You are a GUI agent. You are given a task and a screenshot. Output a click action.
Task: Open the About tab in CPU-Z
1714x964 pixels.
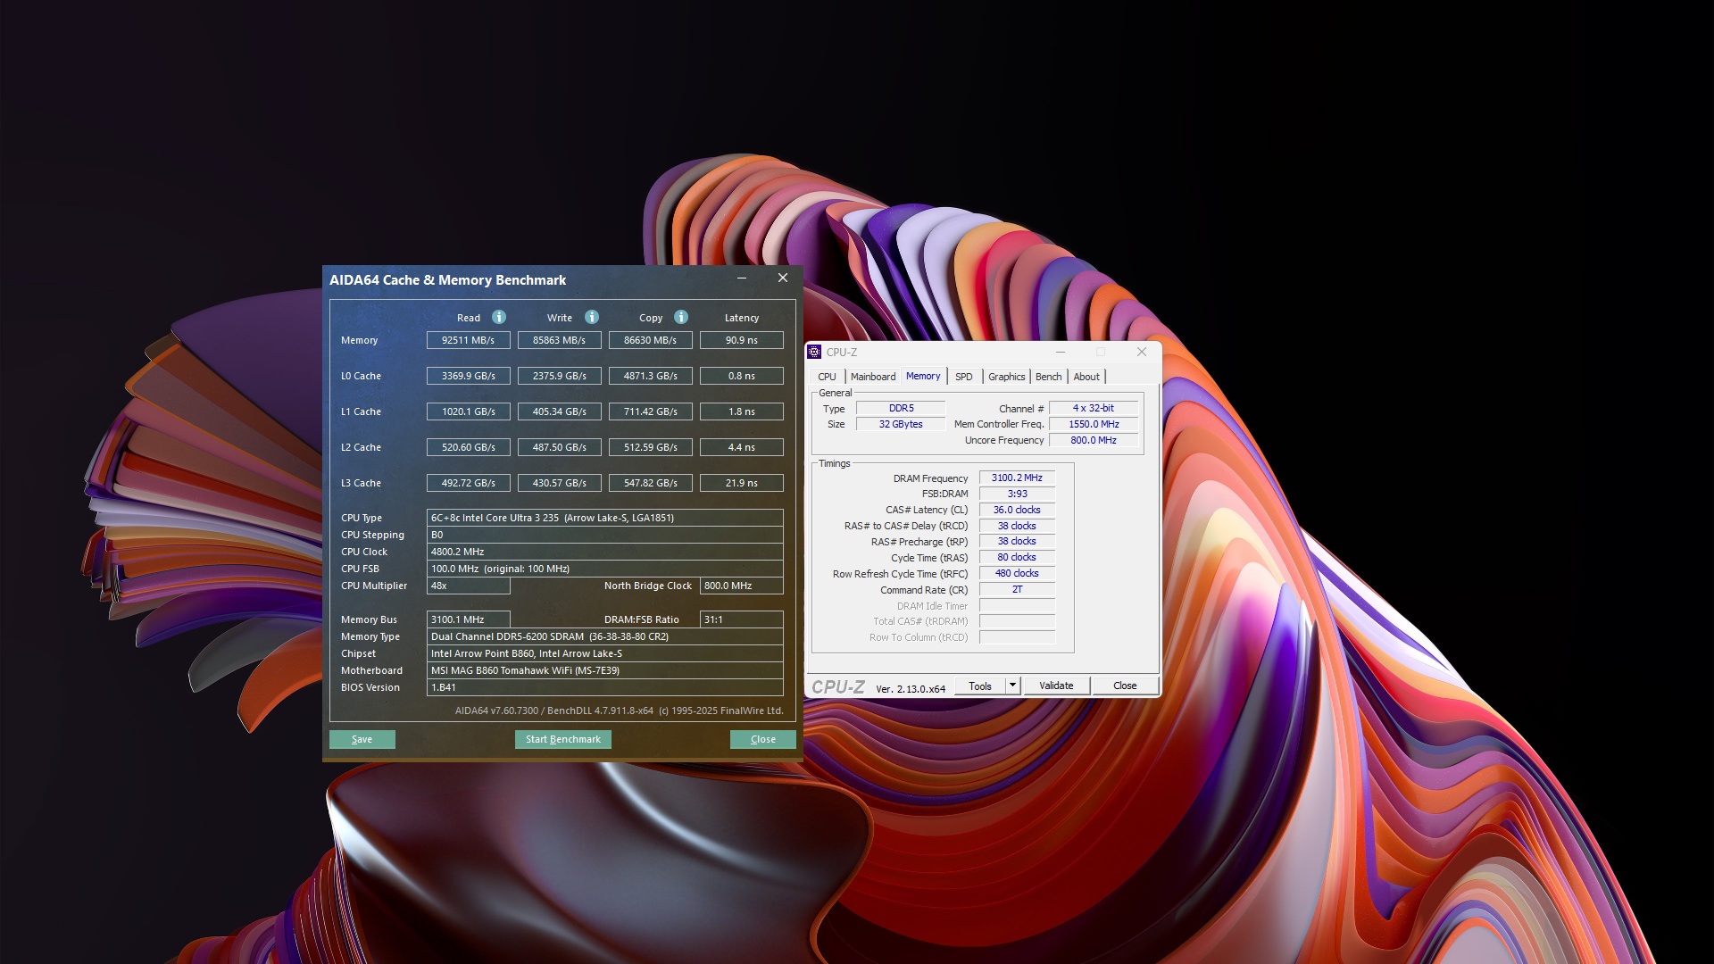(x=1086, y=377)
